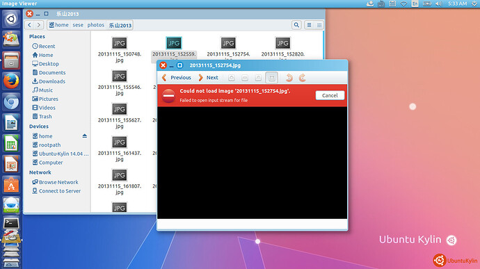Viewport: 480px width, 269px height.
Task: Launch Firefox from launcher
Action: (11, 81)
